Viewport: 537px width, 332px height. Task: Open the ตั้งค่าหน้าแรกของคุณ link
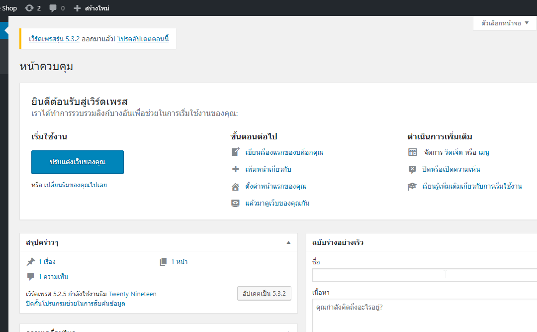(275, 186)
